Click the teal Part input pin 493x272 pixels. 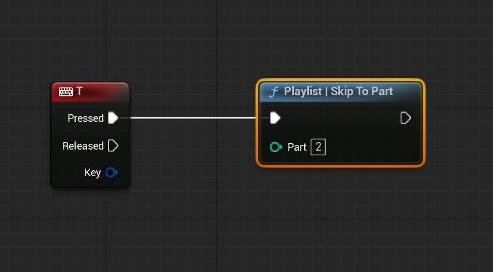point(275,147)
